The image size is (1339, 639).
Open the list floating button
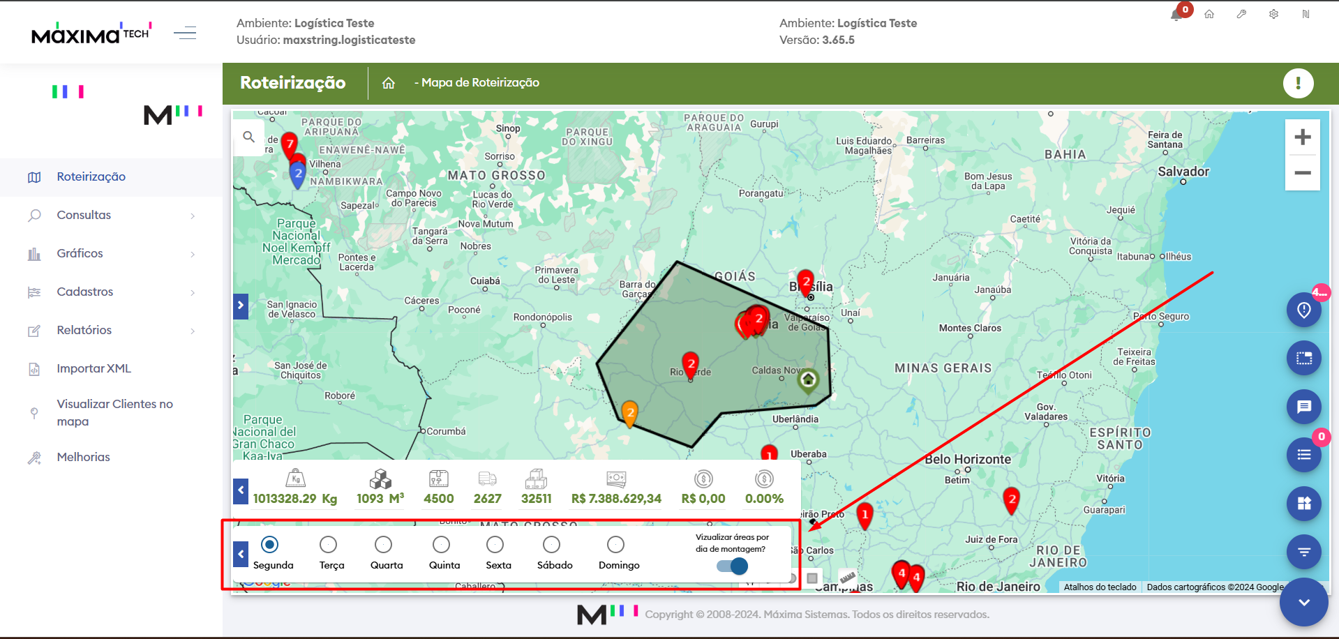coord(1303,455)
